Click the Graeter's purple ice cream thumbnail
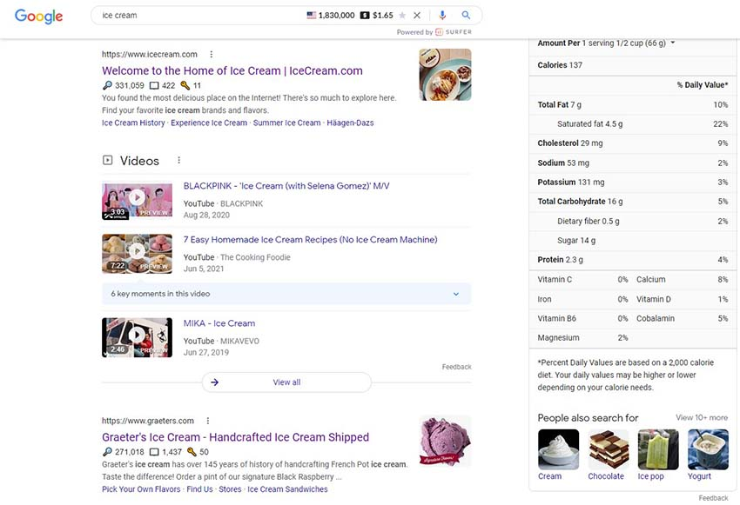The image size is (740, 505). pyautogui.click(x=445, y=441)
